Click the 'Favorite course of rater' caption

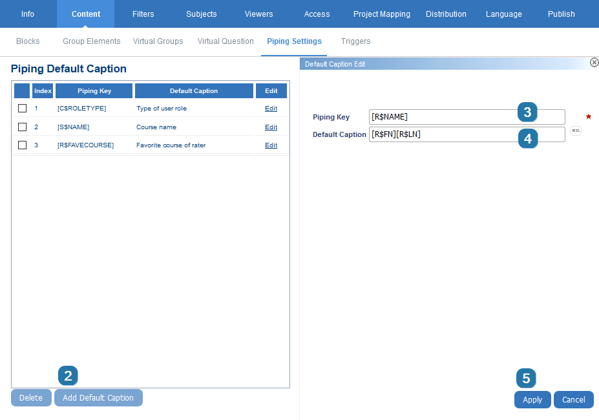(x=171, y=145)
